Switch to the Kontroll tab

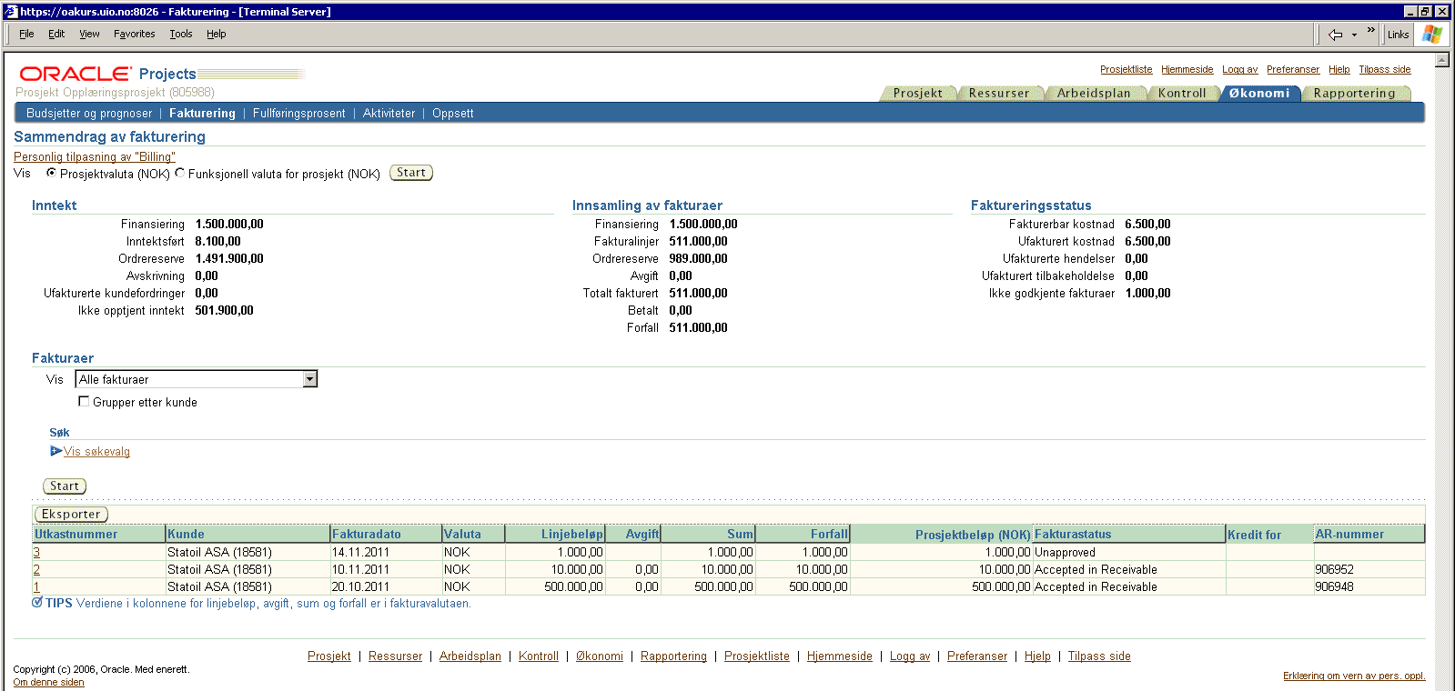(1182, 93)
